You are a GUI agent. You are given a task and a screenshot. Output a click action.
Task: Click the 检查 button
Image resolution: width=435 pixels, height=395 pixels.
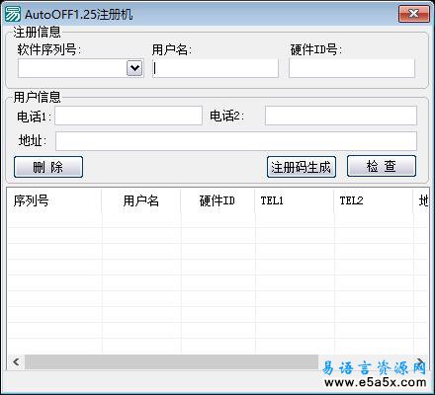(382, 166)
